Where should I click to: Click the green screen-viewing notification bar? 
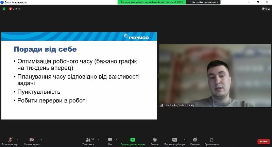[x=152, y=2]
